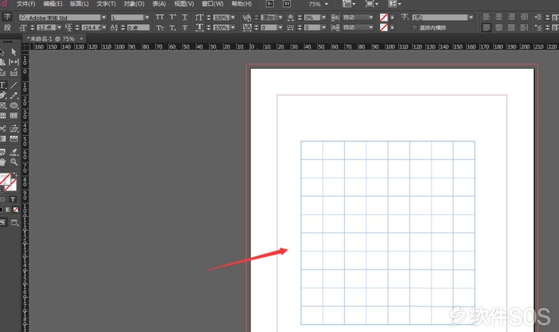Open Adobe Bridge with the Br icon
This screenshot has width=559, height=332.
(269, 4)
